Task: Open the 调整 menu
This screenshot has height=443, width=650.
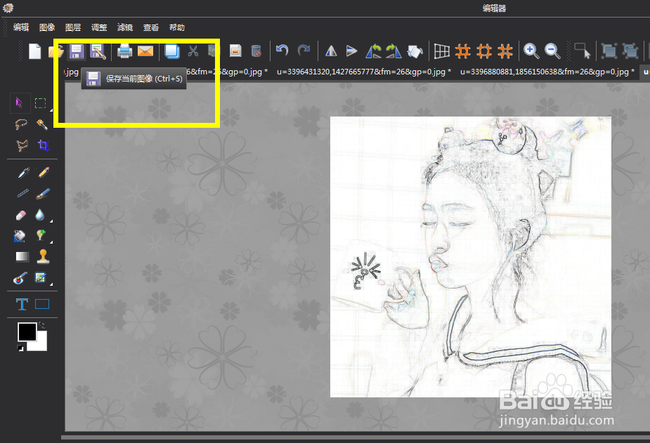Action: coord(99,27)
